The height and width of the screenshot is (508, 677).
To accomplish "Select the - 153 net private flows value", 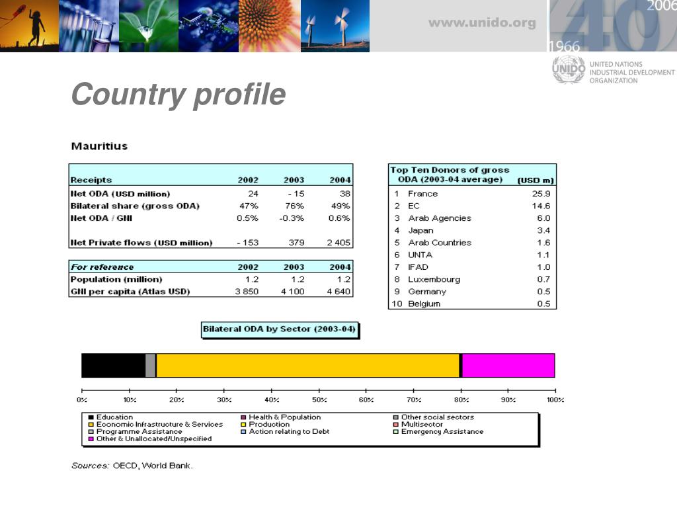I will 248,243.
